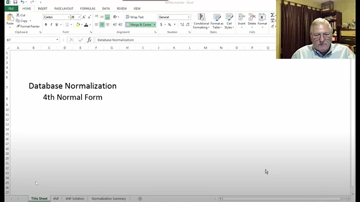The width and height of the screenshot is (360, 202).
Task: Decrease font size with smaller A icon
Action: click(89, 17)
